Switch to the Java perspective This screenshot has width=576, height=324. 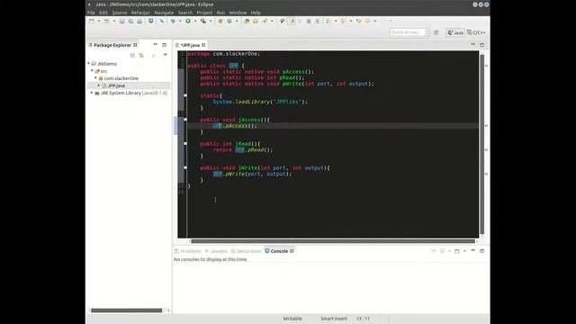455,32
